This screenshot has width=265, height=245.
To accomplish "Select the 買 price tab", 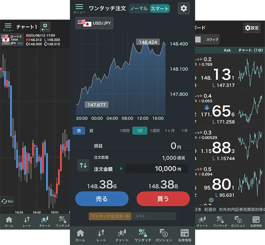I will point(91,131).
